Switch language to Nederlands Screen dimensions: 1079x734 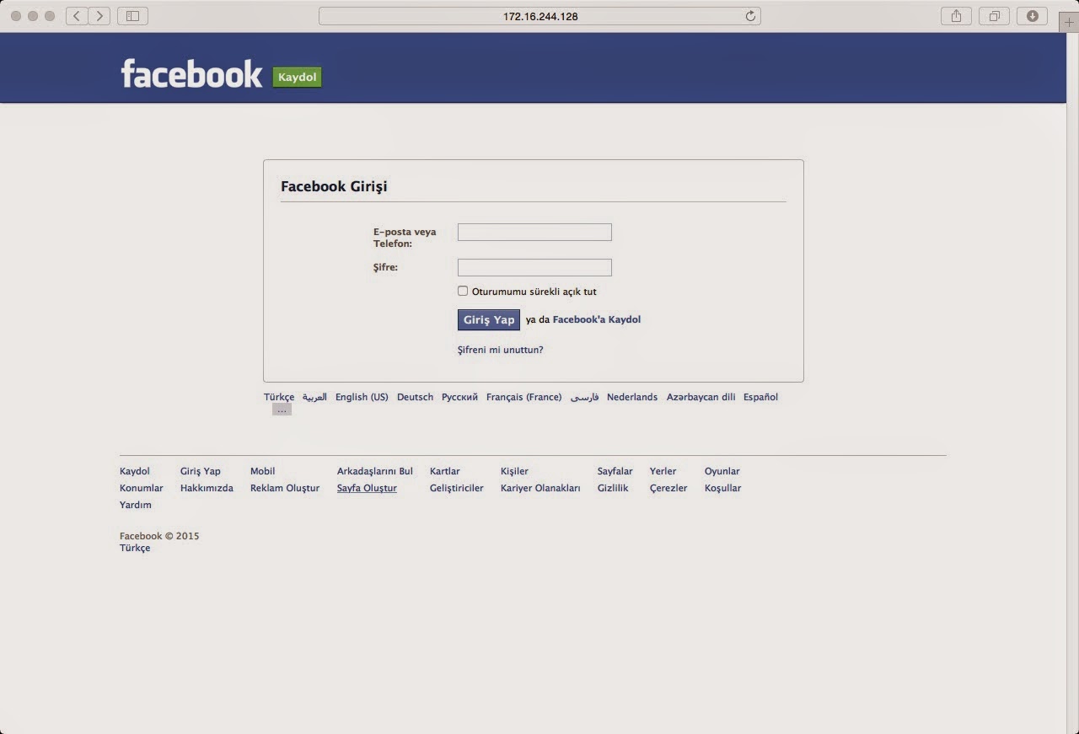coord(632,397)
